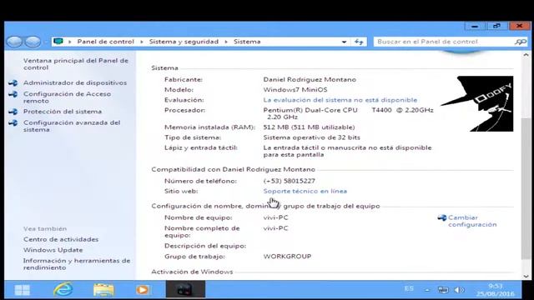Click Sistema y seguridad breadcrumb
This screenshot has width=534, height=300.
click(184, 42)
